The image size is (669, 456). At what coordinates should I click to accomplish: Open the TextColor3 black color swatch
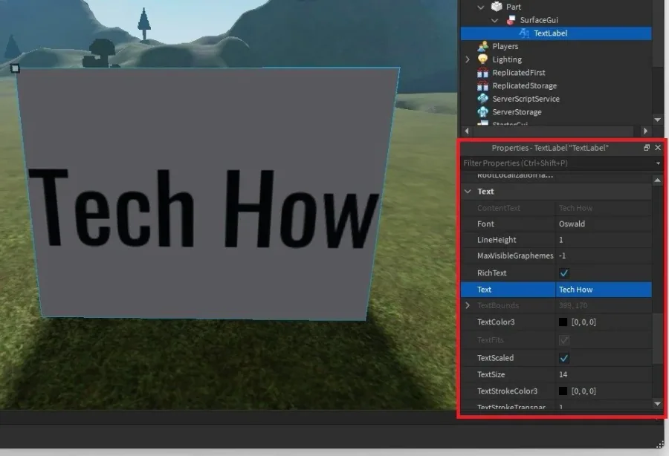pos(563,322)
